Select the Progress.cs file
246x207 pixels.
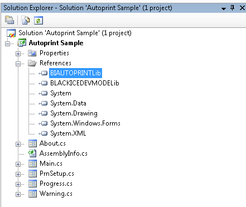click(56, 184)
